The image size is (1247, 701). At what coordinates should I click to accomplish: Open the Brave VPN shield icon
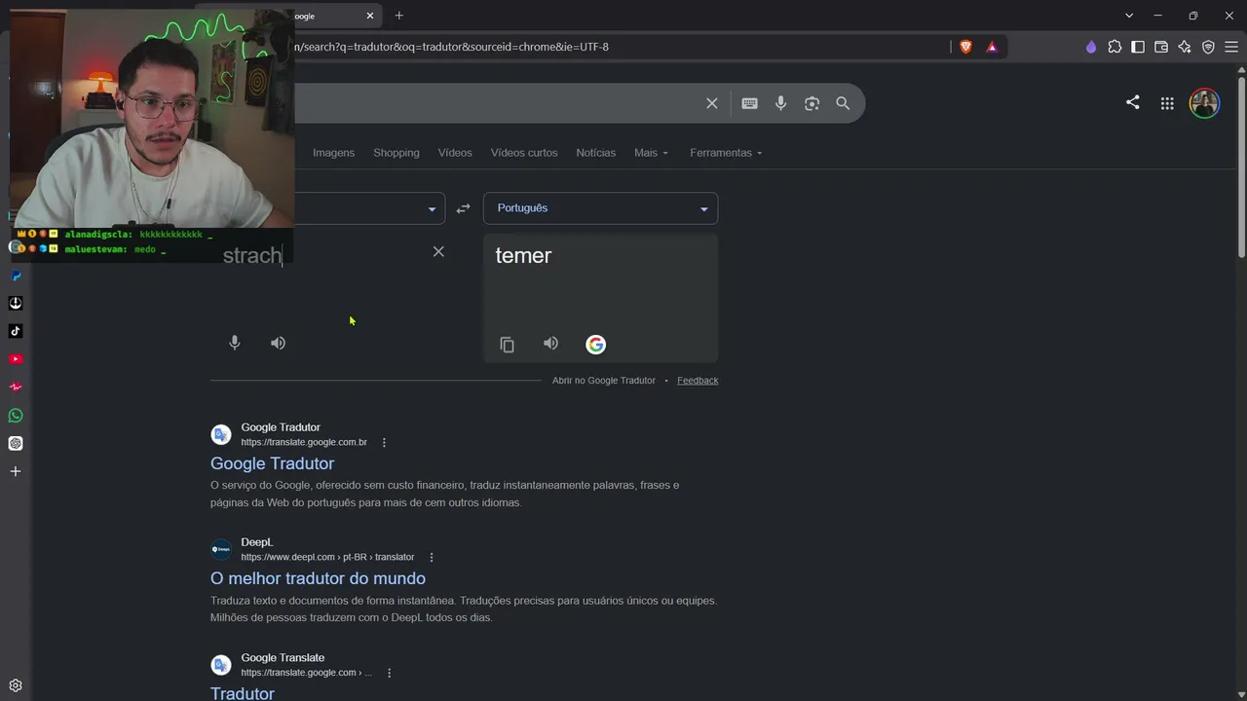1208,47
